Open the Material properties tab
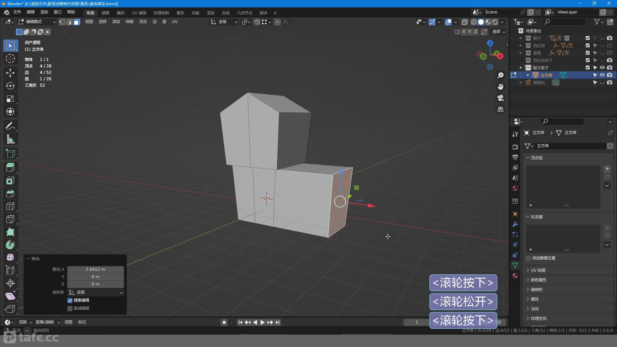Screen dimensions: 617x347 (x=515, y=276)
